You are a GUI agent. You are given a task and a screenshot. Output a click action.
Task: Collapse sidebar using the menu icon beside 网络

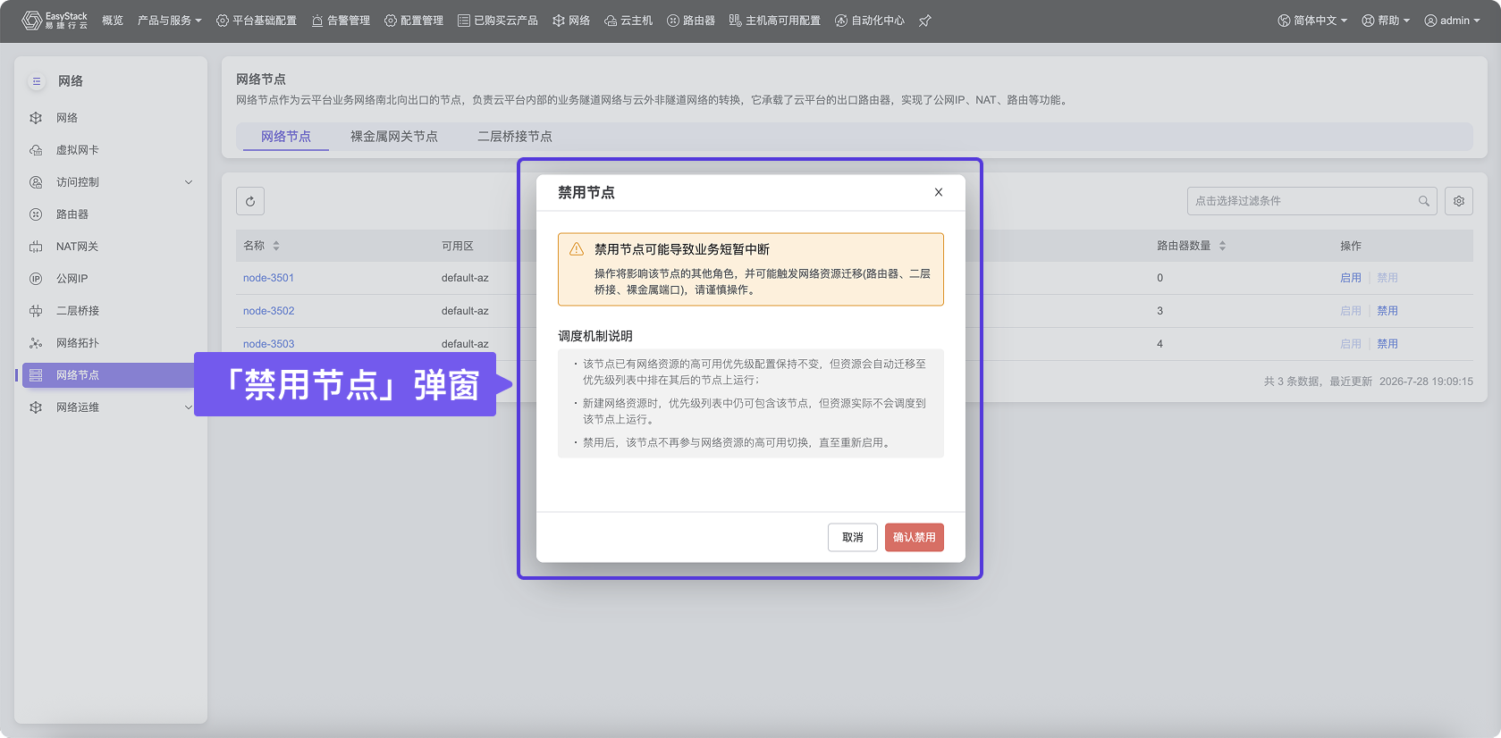(37, 81)
